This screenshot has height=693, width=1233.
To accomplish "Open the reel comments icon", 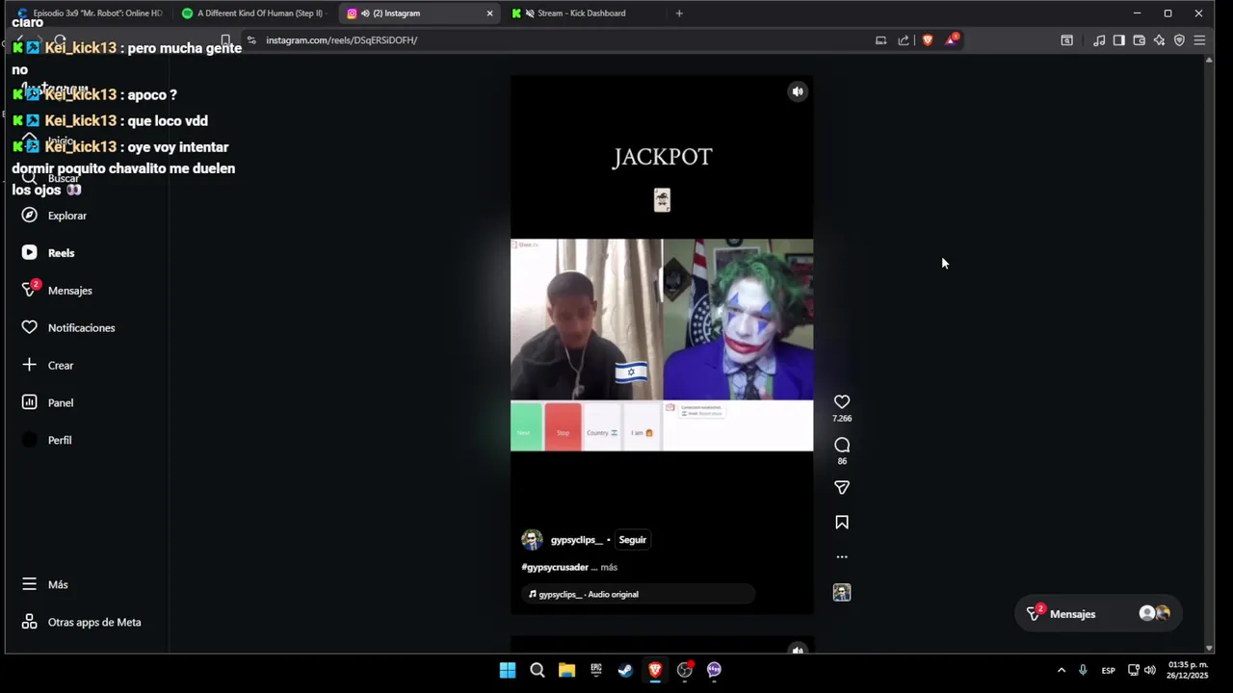I will (842, 445).
